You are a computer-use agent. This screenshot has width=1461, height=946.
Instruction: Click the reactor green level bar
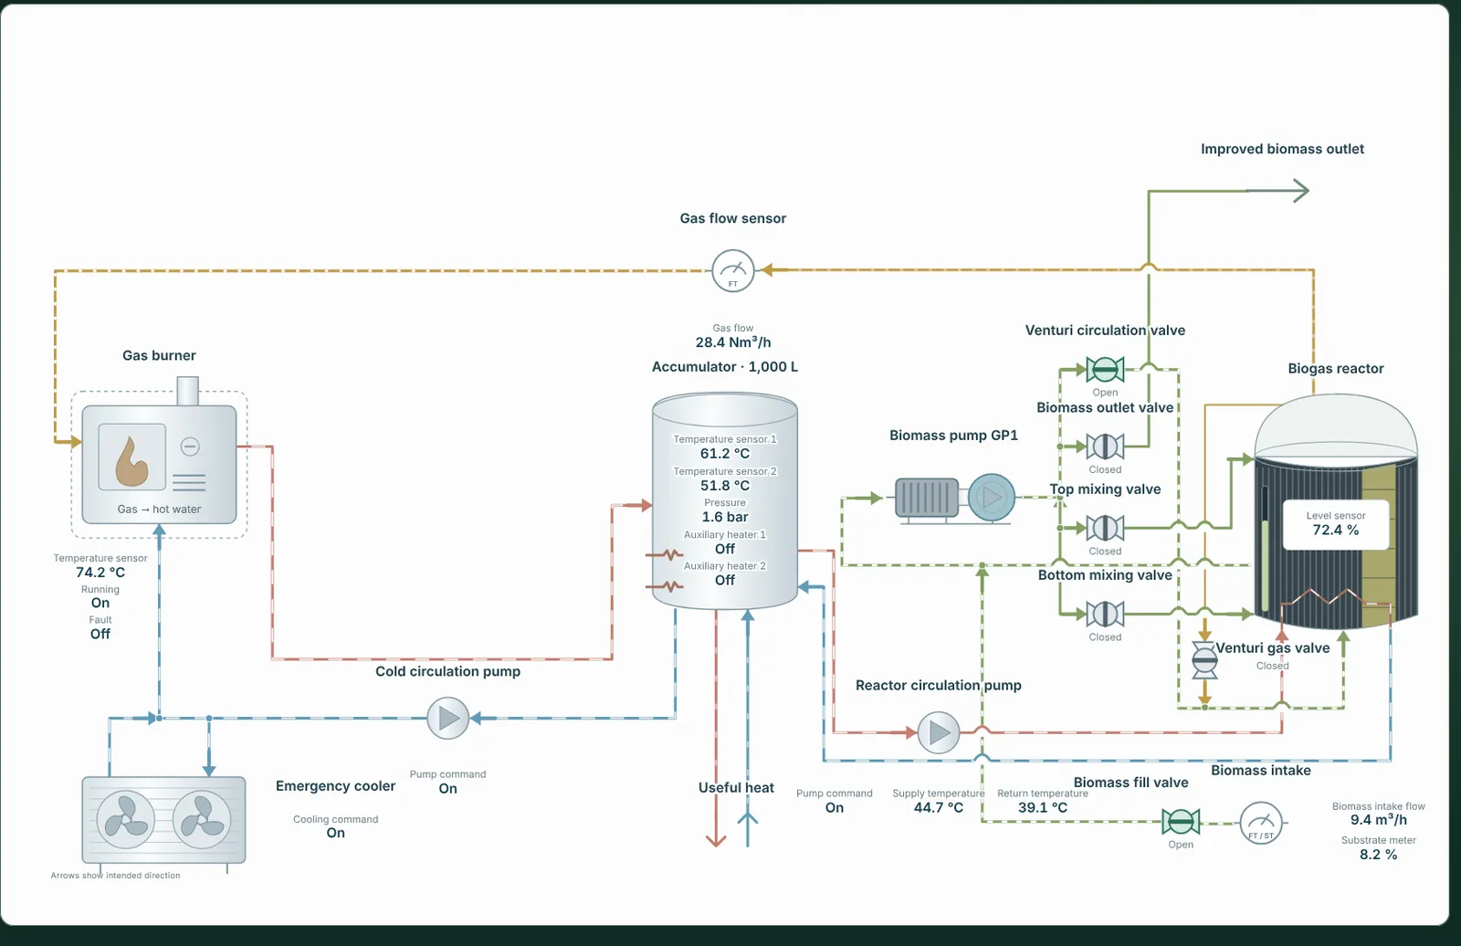click(1266, 564)
